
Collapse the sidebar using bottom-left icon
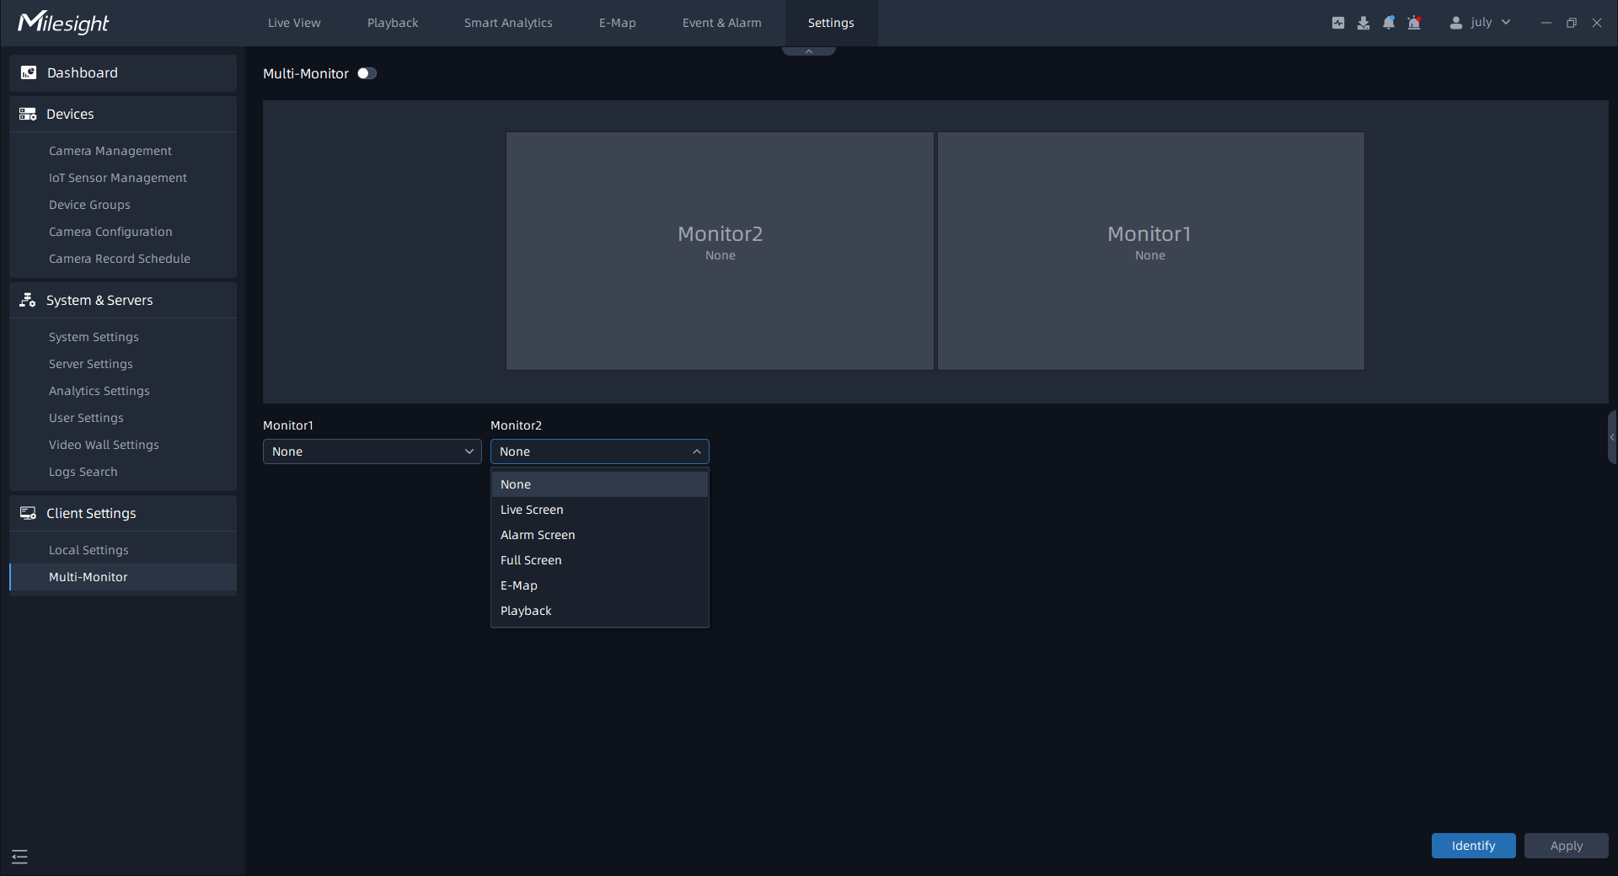click(x=19, y=856)
